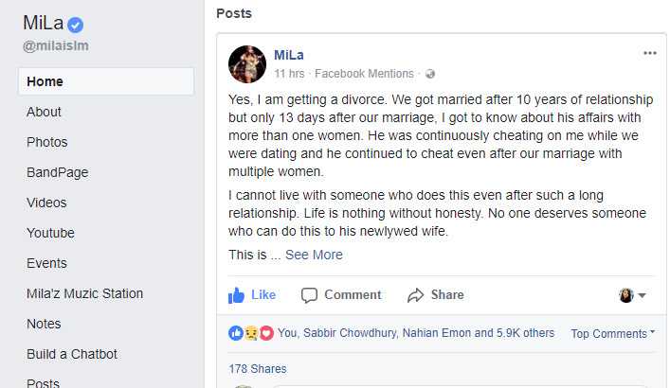Click the blue verified badge beside MiLa
Image resolution: width=670 pixels, height=388 pixels.
pyautogui.click(x=75, y=25)
